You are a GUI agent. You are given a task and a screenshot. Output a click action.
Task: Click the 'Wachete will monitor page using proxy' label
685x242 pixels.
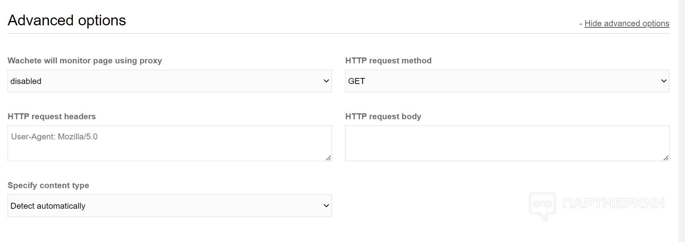tap(85, 61)
